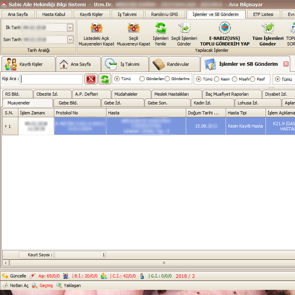Screen dimensions: 295x295
Task: Click in Kişi Ara search field
Action: [51, 79]
